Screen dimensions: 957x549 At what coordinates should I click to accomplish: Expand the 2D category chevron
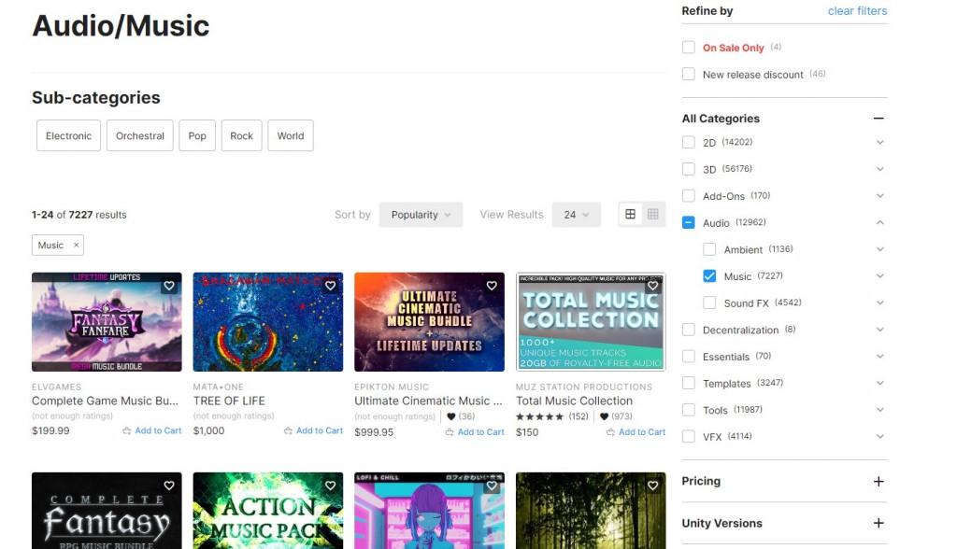click(x=879, y=142)
